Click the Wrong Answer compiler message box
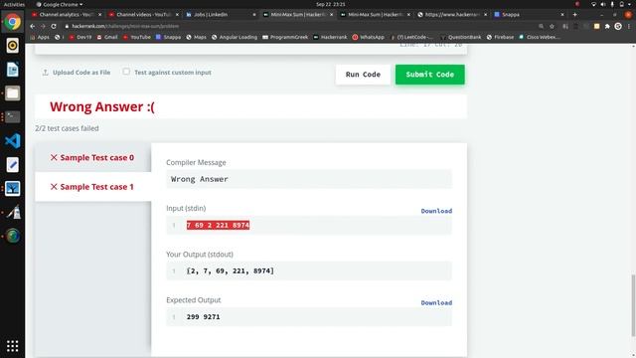The image size is (636, 358). click(x=309, y=179)
